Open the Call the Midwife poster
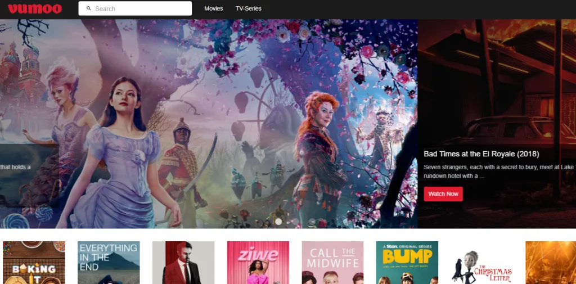 [332, 263]
